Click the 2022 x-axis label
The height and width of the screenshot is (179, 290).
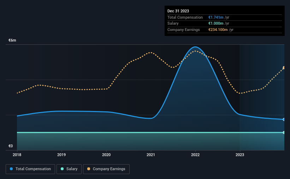pyautogui.click(x=195, y=155)
